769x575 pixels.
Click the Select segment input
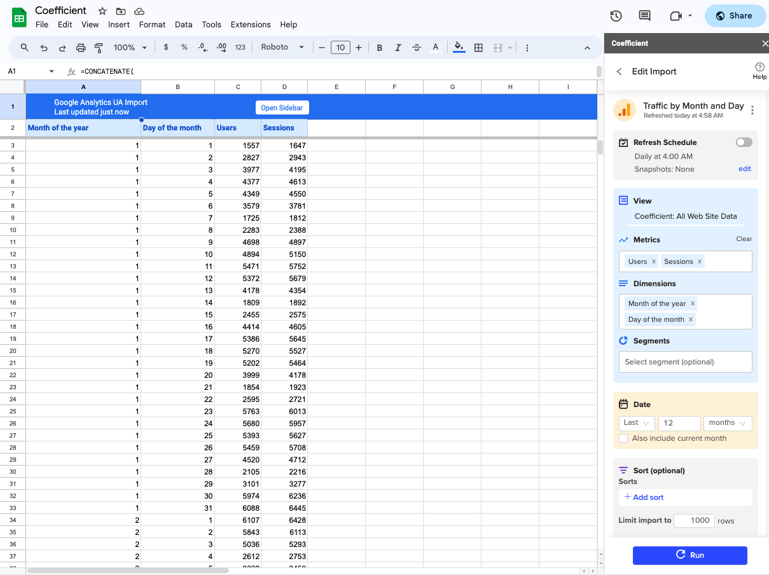tap(686, 362)
